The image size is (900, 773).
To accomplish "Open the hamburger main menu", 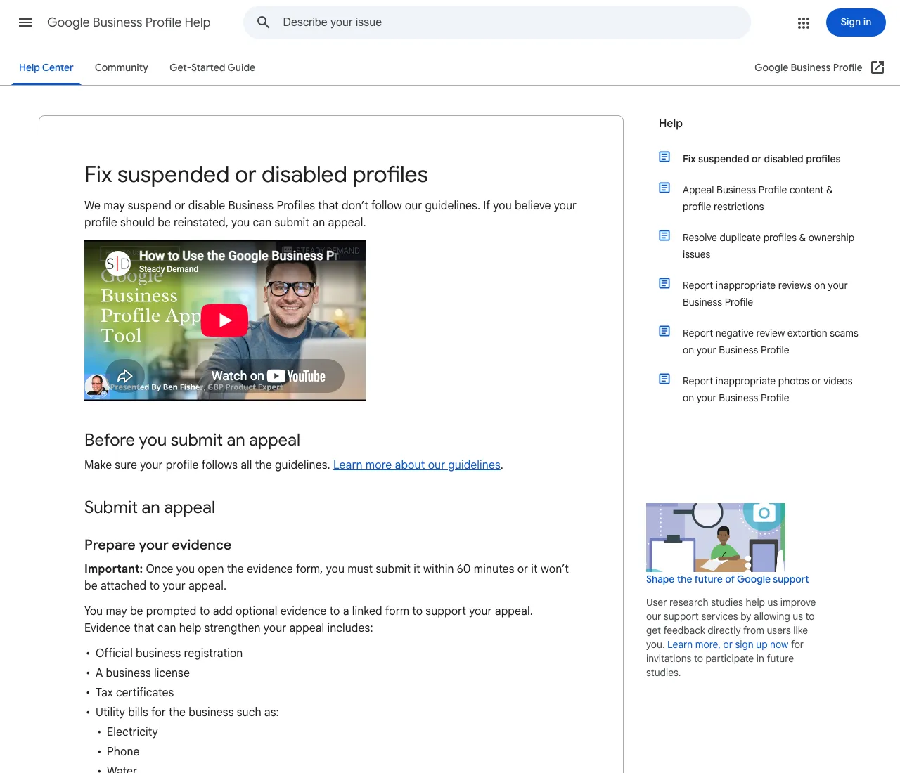I will 25,22.
